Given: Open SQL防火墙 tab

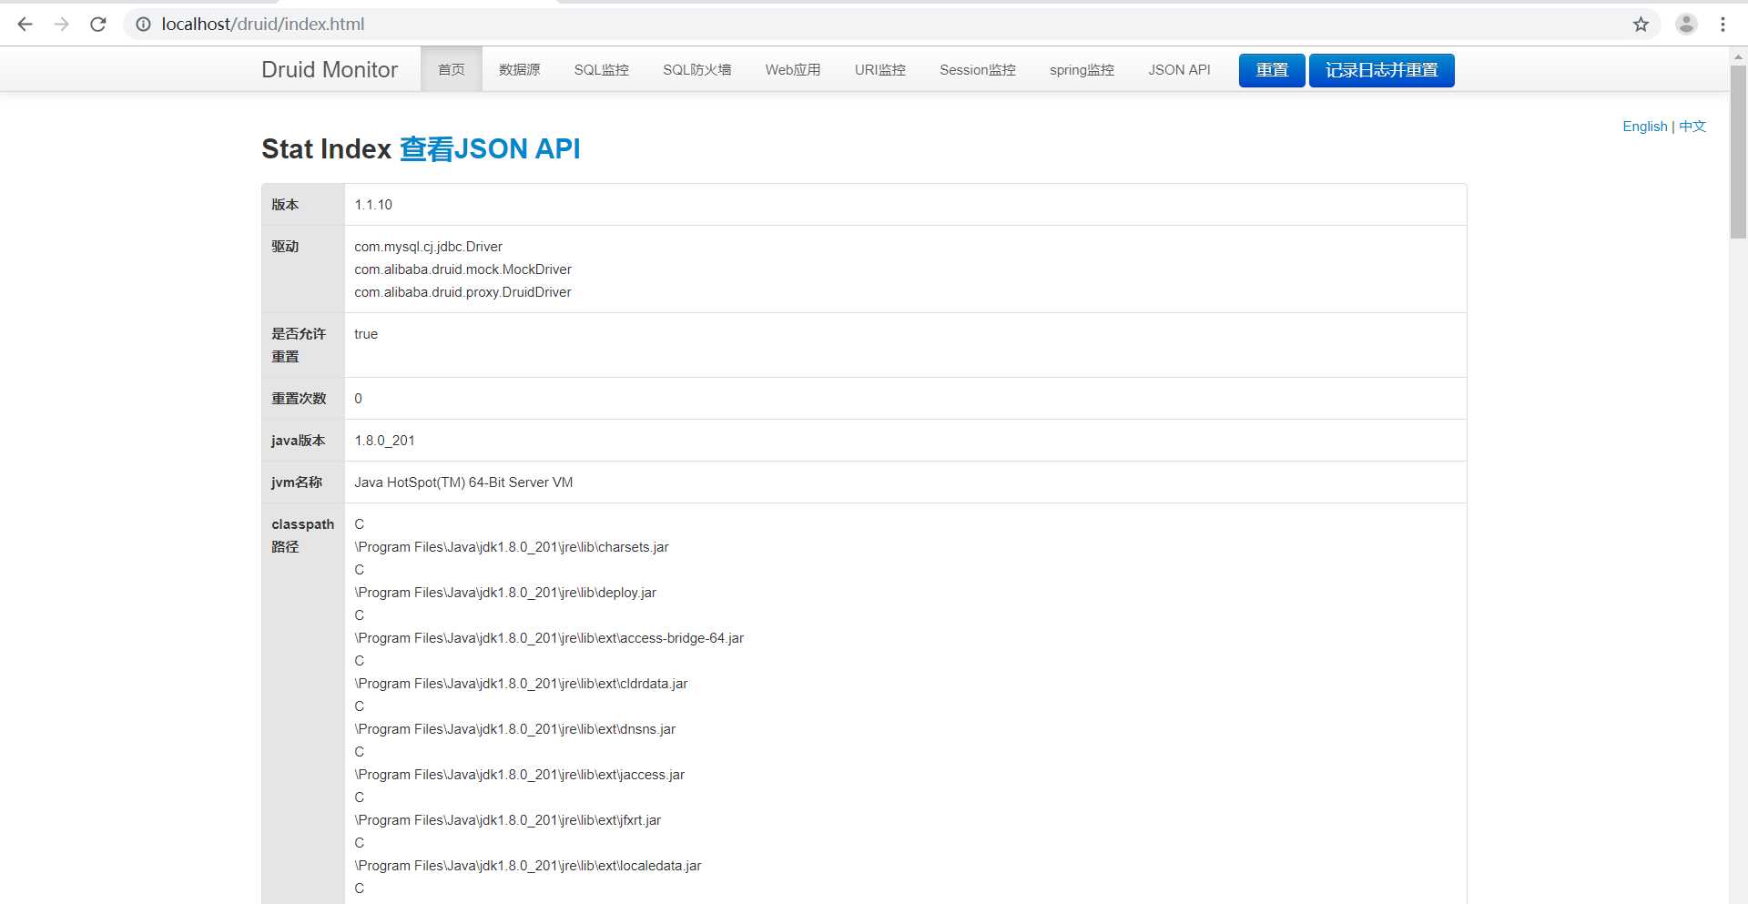Looking at the screenshot, I should coord(696,70).
